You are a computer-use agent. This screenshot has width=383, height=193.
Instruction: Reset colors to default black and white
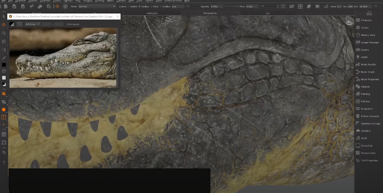[x=4, y=84]
